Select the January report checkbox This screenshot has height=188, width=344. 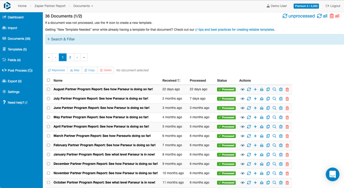pos(48,154)
